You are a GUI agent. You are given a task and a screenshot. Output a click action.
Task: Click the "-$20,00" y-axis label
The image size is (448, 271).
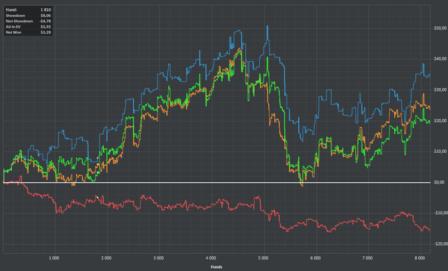tap(440, 244)
